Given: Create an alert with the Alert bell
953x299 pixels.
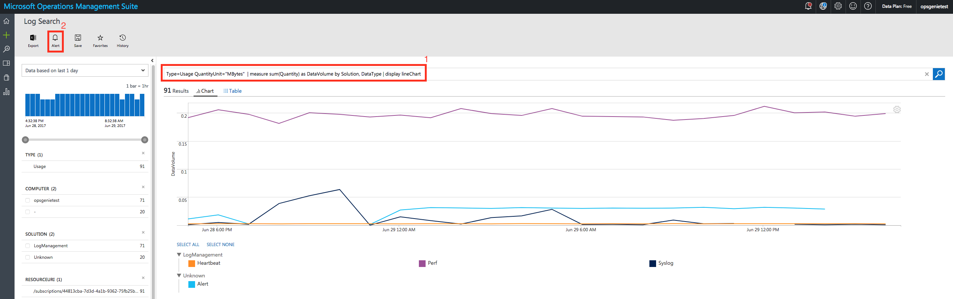Looking at the screenshot, I should (x=56, y=41).
